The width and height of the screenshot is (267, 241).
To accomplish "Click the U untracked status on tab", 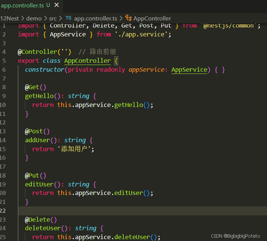I will tap(48, 5).
